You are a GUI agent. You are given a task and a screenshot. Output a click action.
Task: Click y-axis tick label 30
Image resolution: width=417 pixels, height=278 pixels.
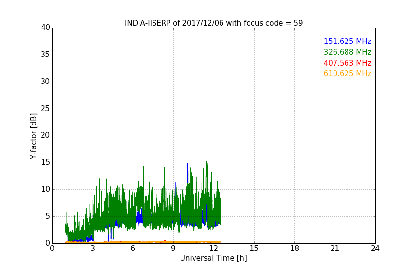point(45,82)
